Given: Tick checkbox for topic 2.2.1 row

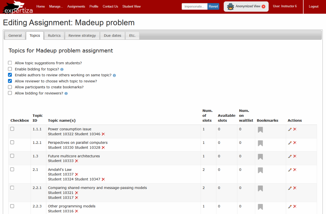Looking at the screenshot, I should tap(12, 188).
